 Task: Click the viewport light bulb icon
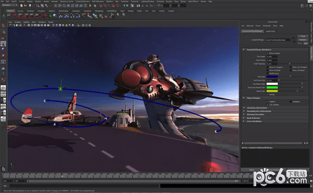click(x=66, y=26)
